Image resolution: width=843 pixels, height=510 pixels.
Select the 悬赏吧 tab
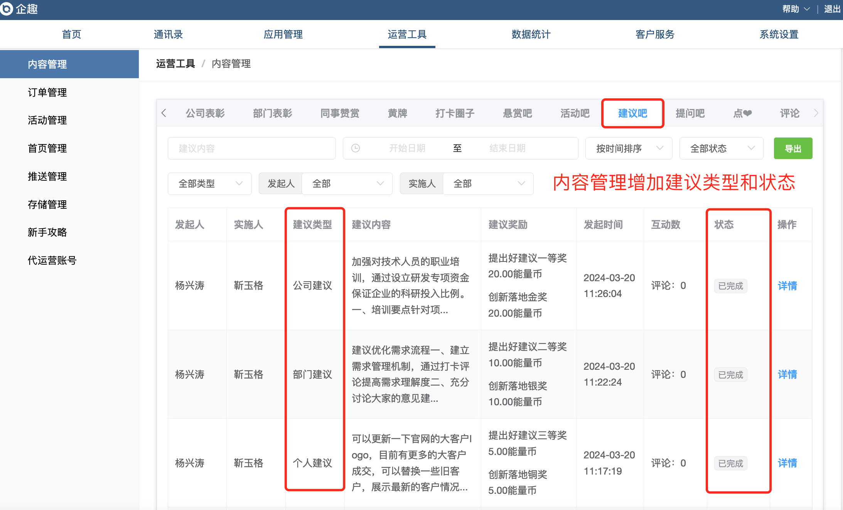pyautogui.click(x=517, y=113)
